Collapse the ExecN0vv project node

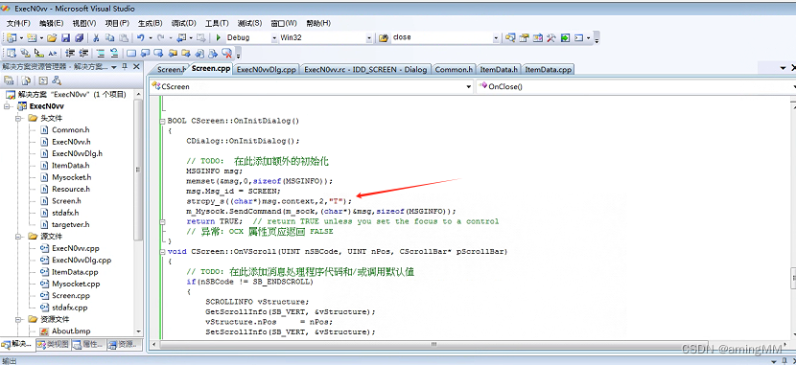tap(8, 106)
